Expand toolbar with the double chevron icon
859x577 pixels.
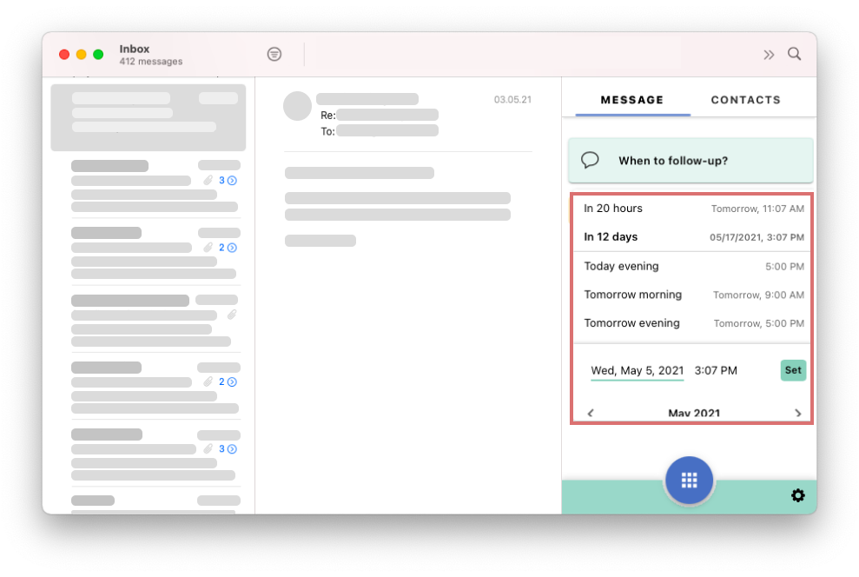(x=769, y=55)
